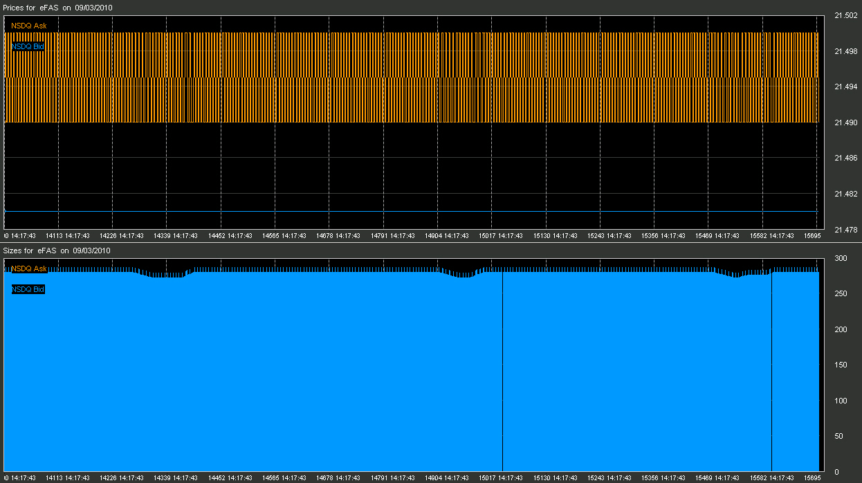
Task: Click '14452 14:17:43' label under Sizes chart
Action: coord(230,478)
